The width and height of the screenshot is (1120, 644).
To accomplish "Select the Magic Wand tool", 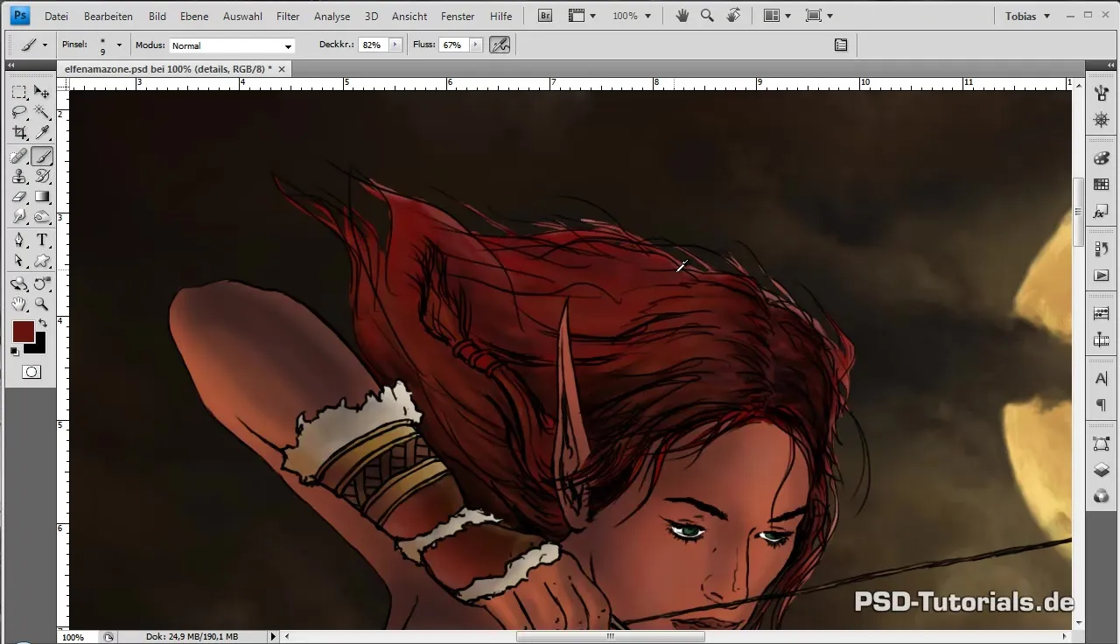I will point(42,113).
